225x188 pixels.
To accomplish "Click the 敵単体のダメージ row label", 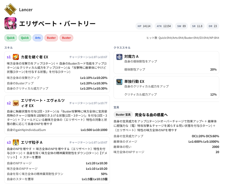I will click(125, 142).
